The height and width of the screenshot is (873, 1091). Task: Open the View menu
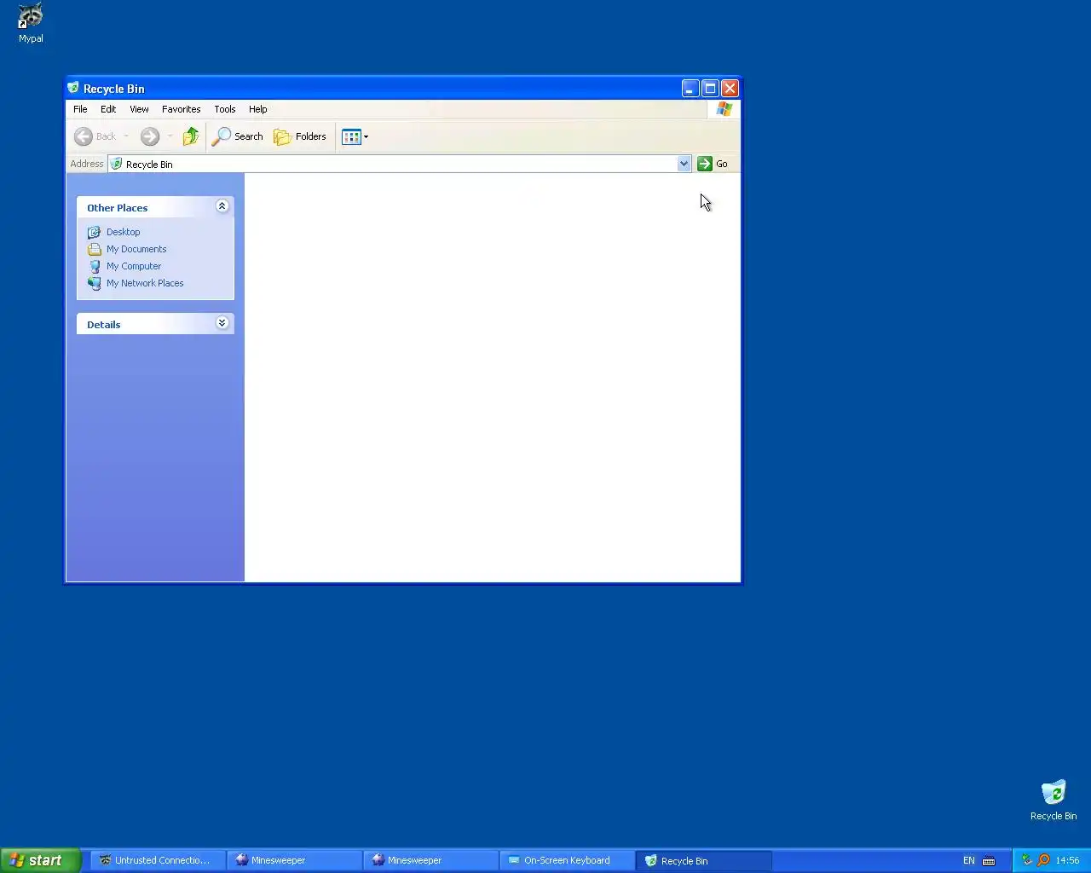[x=139, y=109]
